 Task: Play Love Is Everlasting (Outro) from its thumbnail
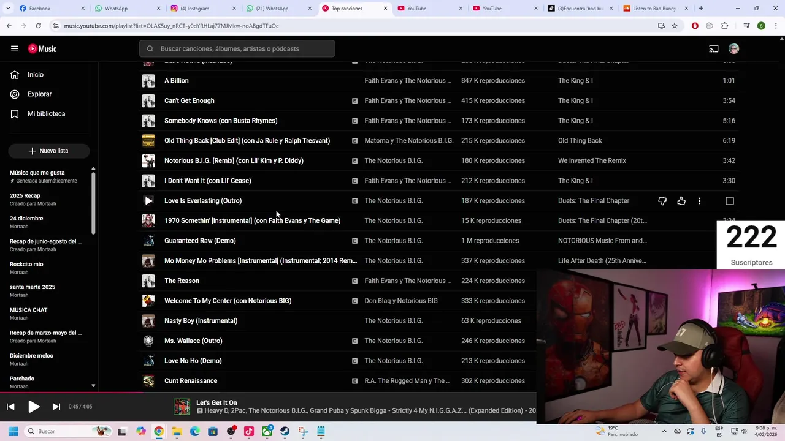tap(148, 201)
